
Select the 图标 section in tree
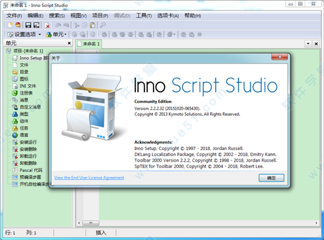click(x=24, y=79)
